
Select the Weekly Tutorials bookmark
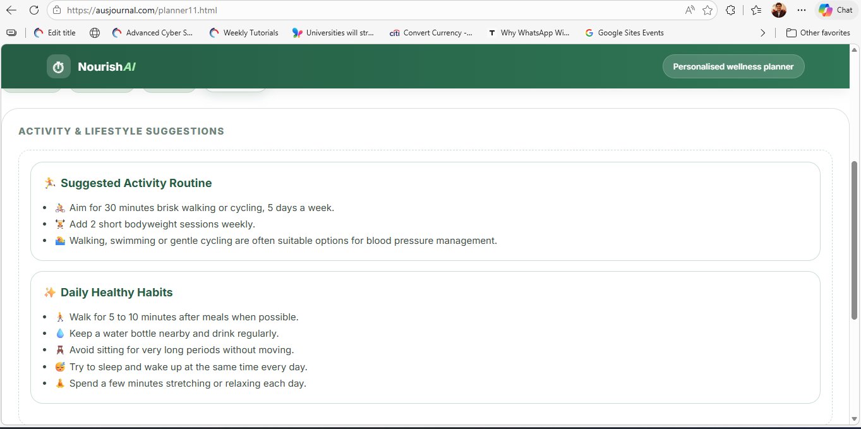click(x=244, y=32)
